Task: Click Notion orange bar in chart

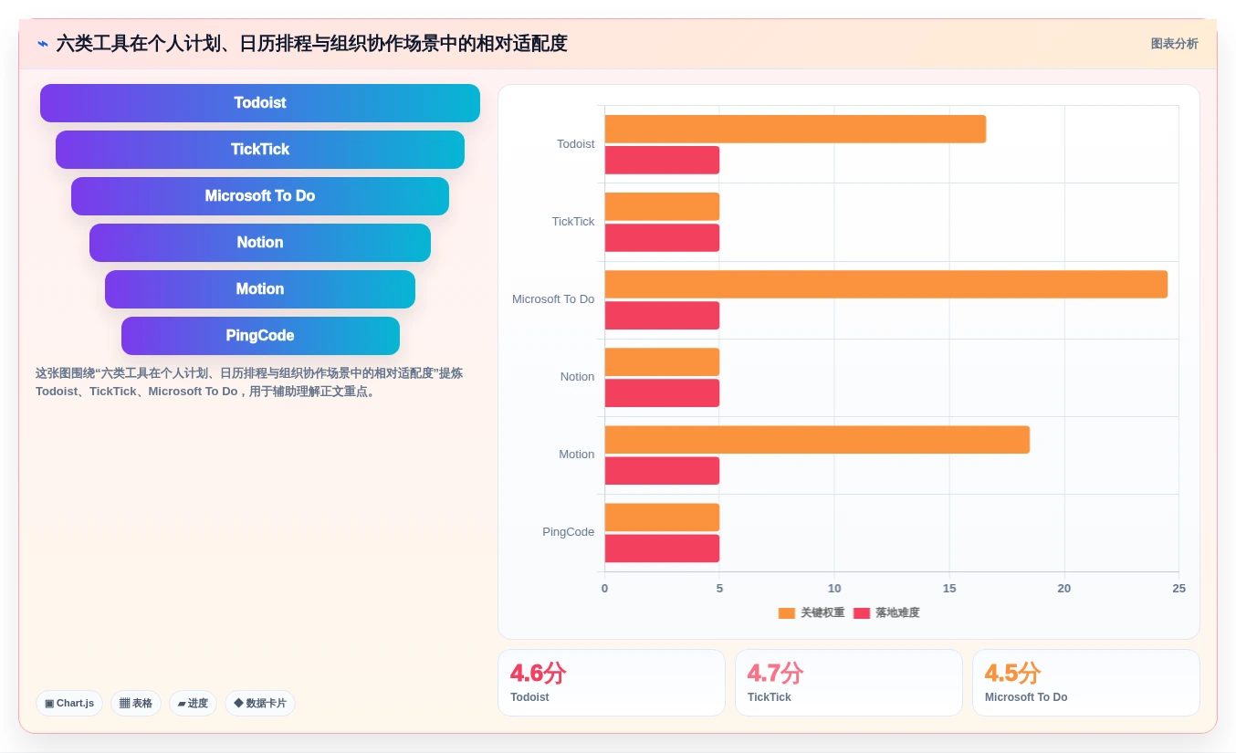Action: pos(662,362)
